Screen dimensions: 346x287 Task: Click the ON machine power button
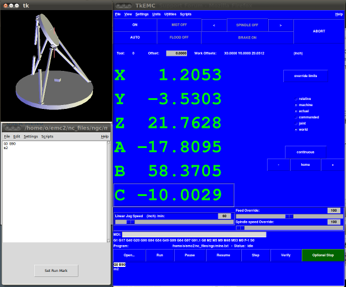click(x=135, y=25)
